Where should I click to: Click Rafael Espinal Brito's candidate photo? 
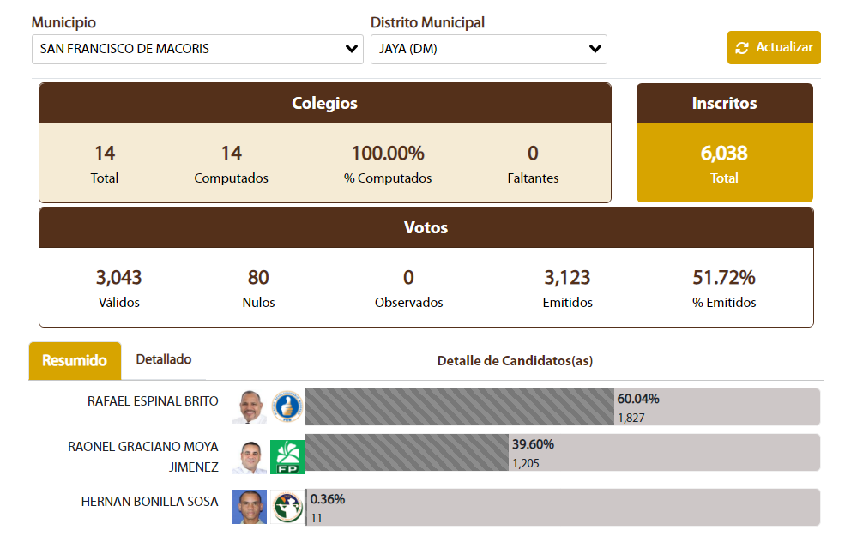(x=250, y=406)
